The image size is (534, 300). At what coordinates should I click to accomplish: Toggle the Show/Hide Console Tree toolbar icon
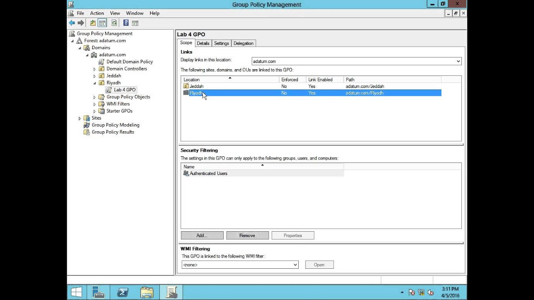tap(102, 23)
